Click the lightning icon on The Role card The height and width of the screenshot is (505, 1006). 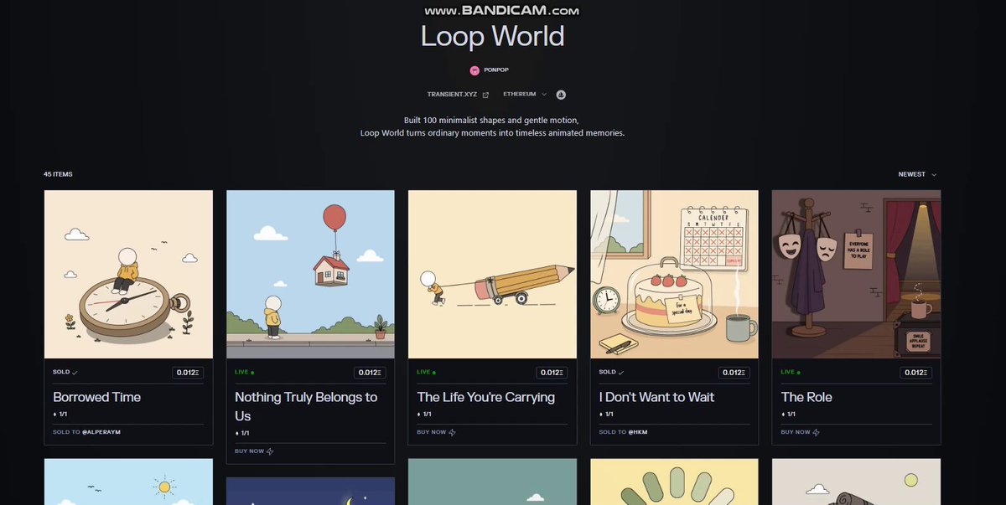816,432
